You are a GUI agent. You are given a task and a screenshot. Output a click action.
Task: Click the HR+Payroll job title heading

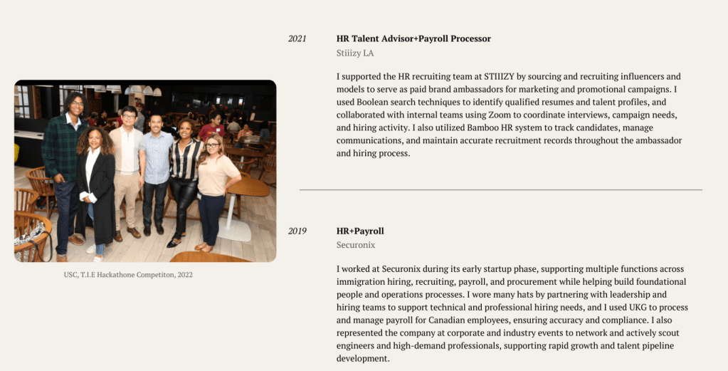click(x=360, y=231)
